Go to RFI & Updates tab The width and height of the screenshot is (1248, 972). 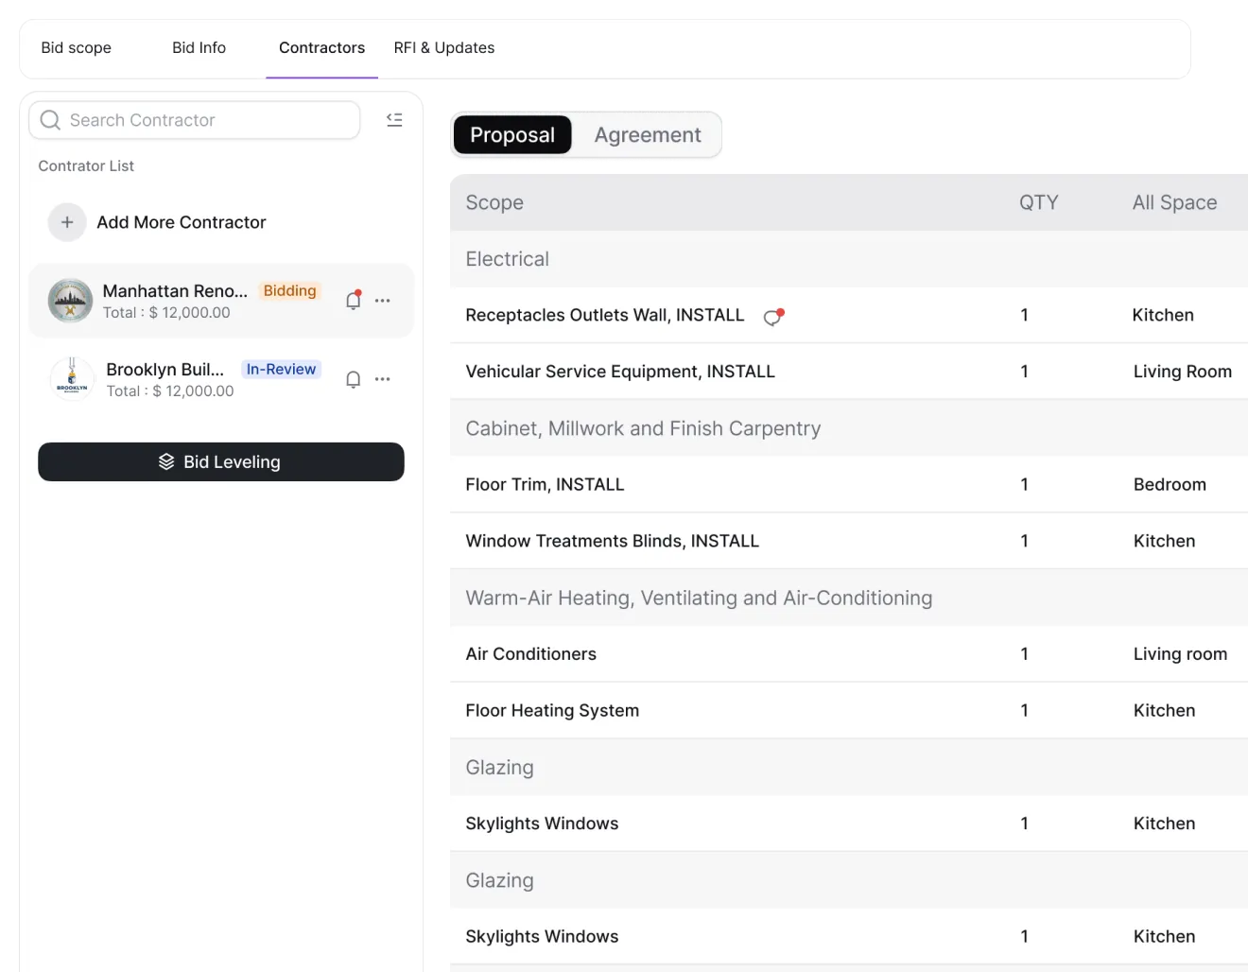[x=444, y=47]
